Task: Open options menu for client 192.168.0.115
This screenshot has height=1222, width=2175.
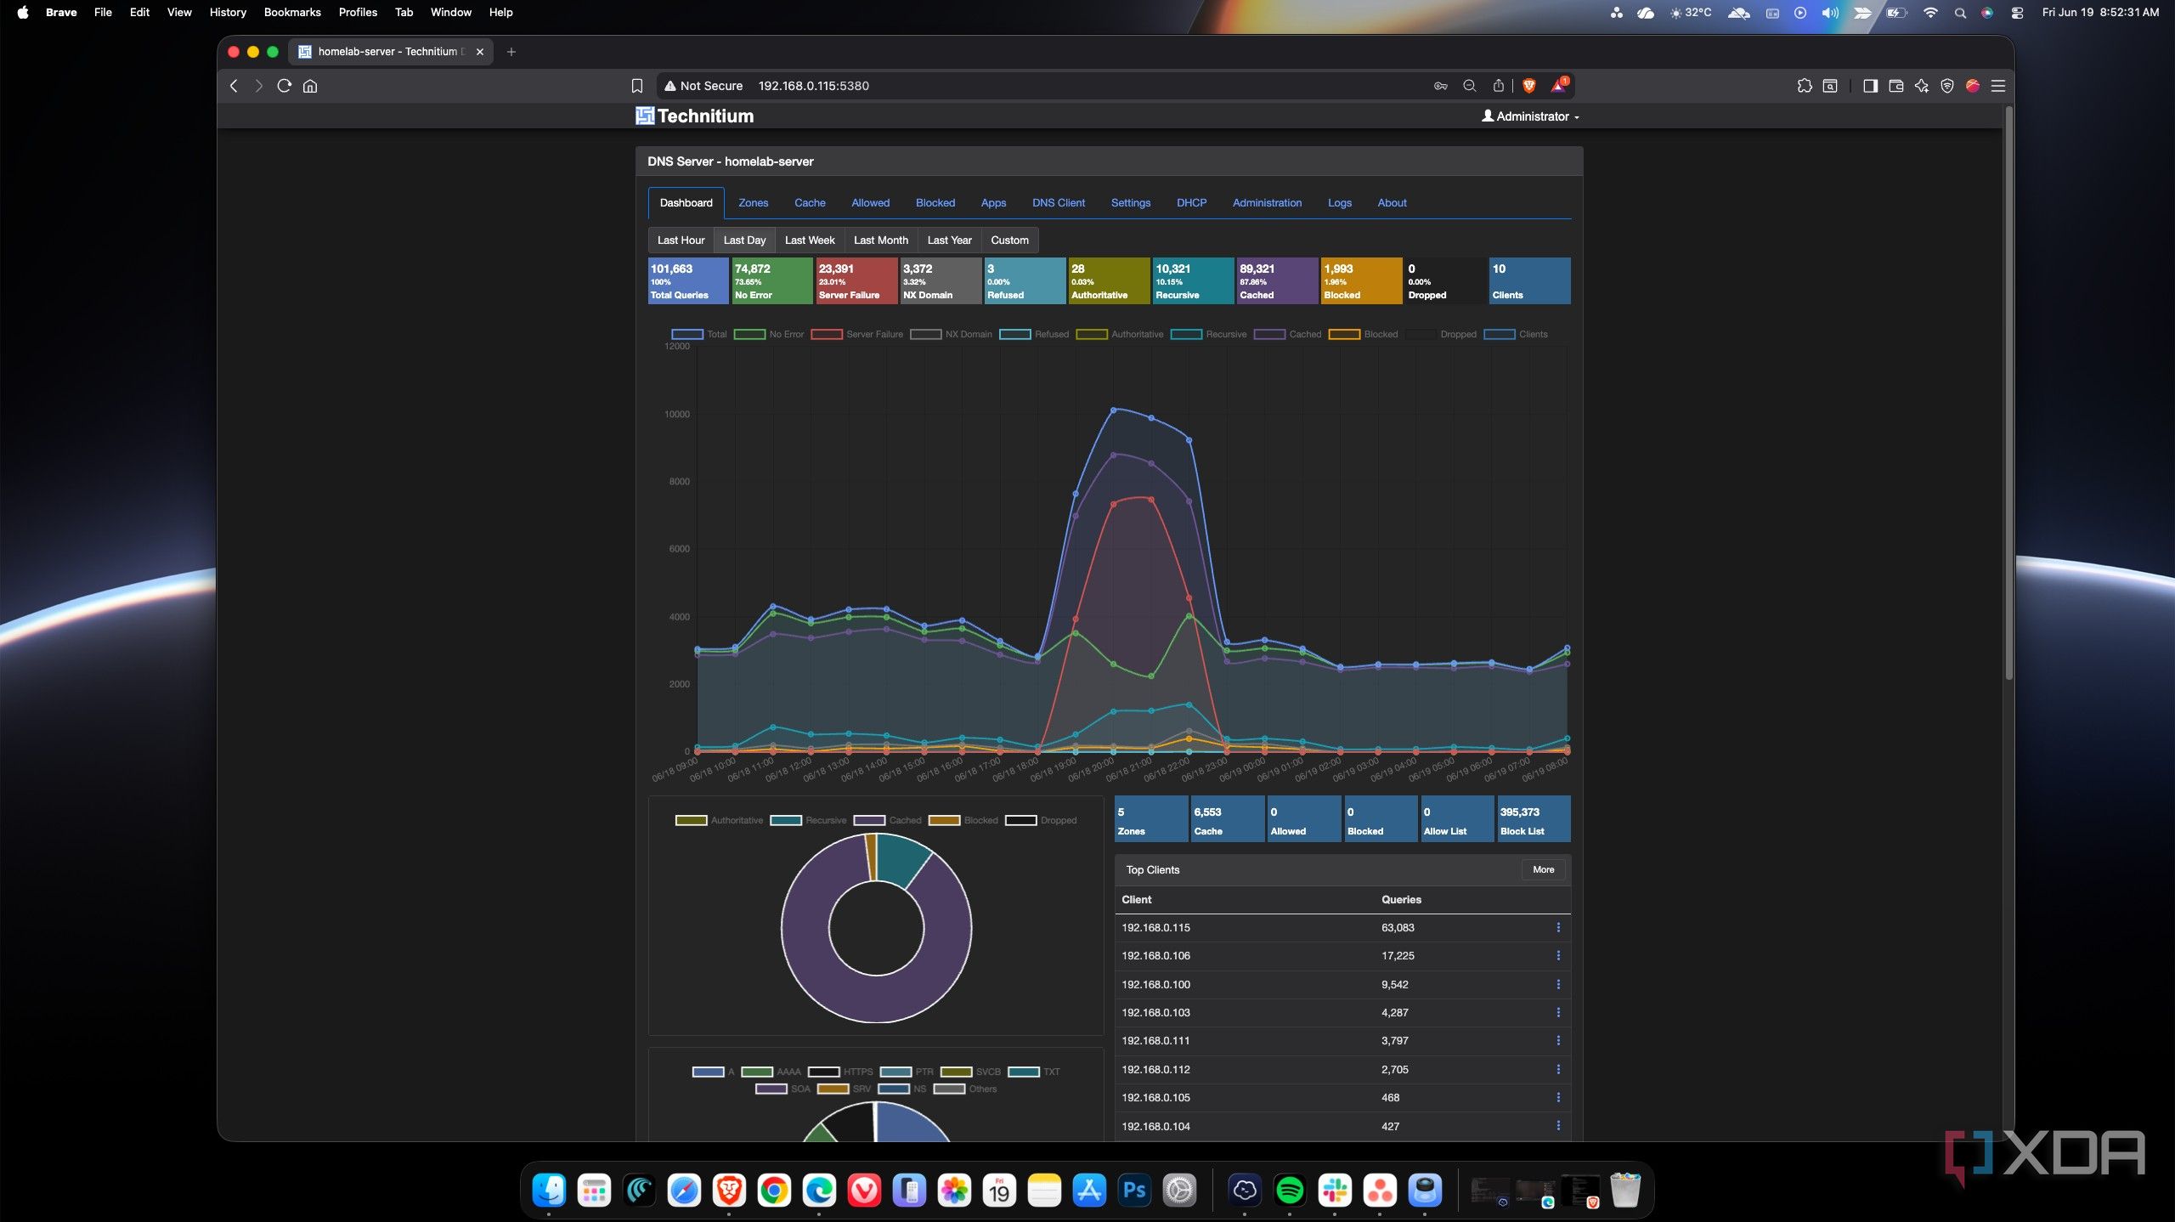Action: click(x=1558, y=928)
